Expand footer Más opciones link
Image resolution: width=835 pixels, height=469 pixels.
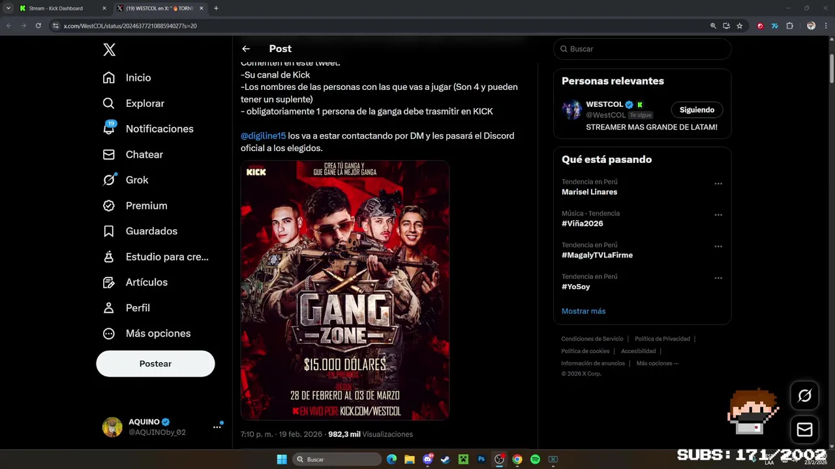coord(657,363)
